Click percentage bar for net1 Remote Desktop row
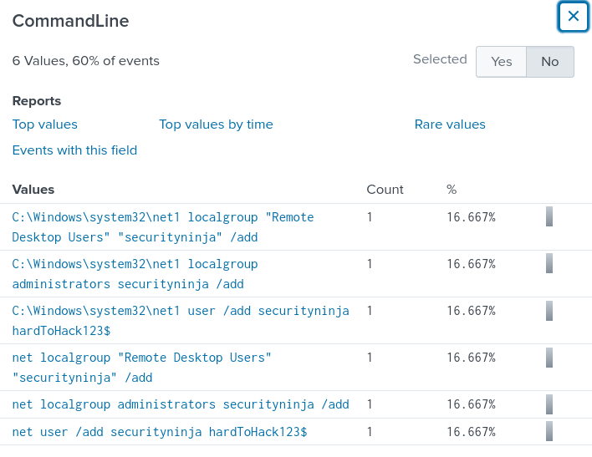Image resolution: width=592 pixels, height=457 pixels. (x=549, y=217)
